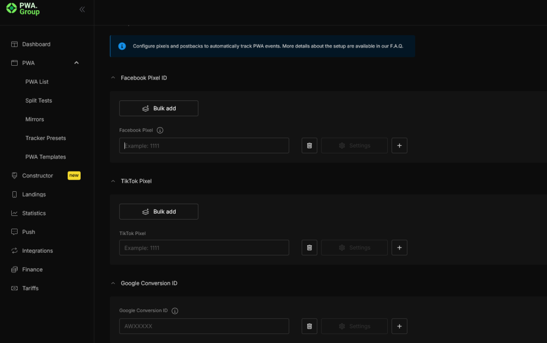Screen dimensions: 547x343
Task: Click the Statistics chart icon
Action: 14,213
